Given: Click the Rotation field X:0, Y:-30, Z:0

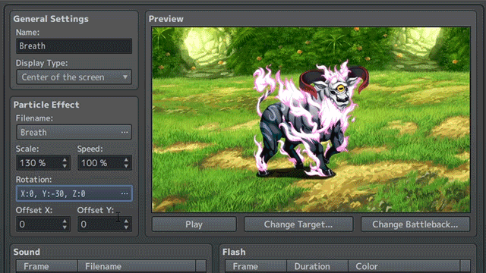Looking at the screenshot, I should pyautogui.click(x=74, y=193).
